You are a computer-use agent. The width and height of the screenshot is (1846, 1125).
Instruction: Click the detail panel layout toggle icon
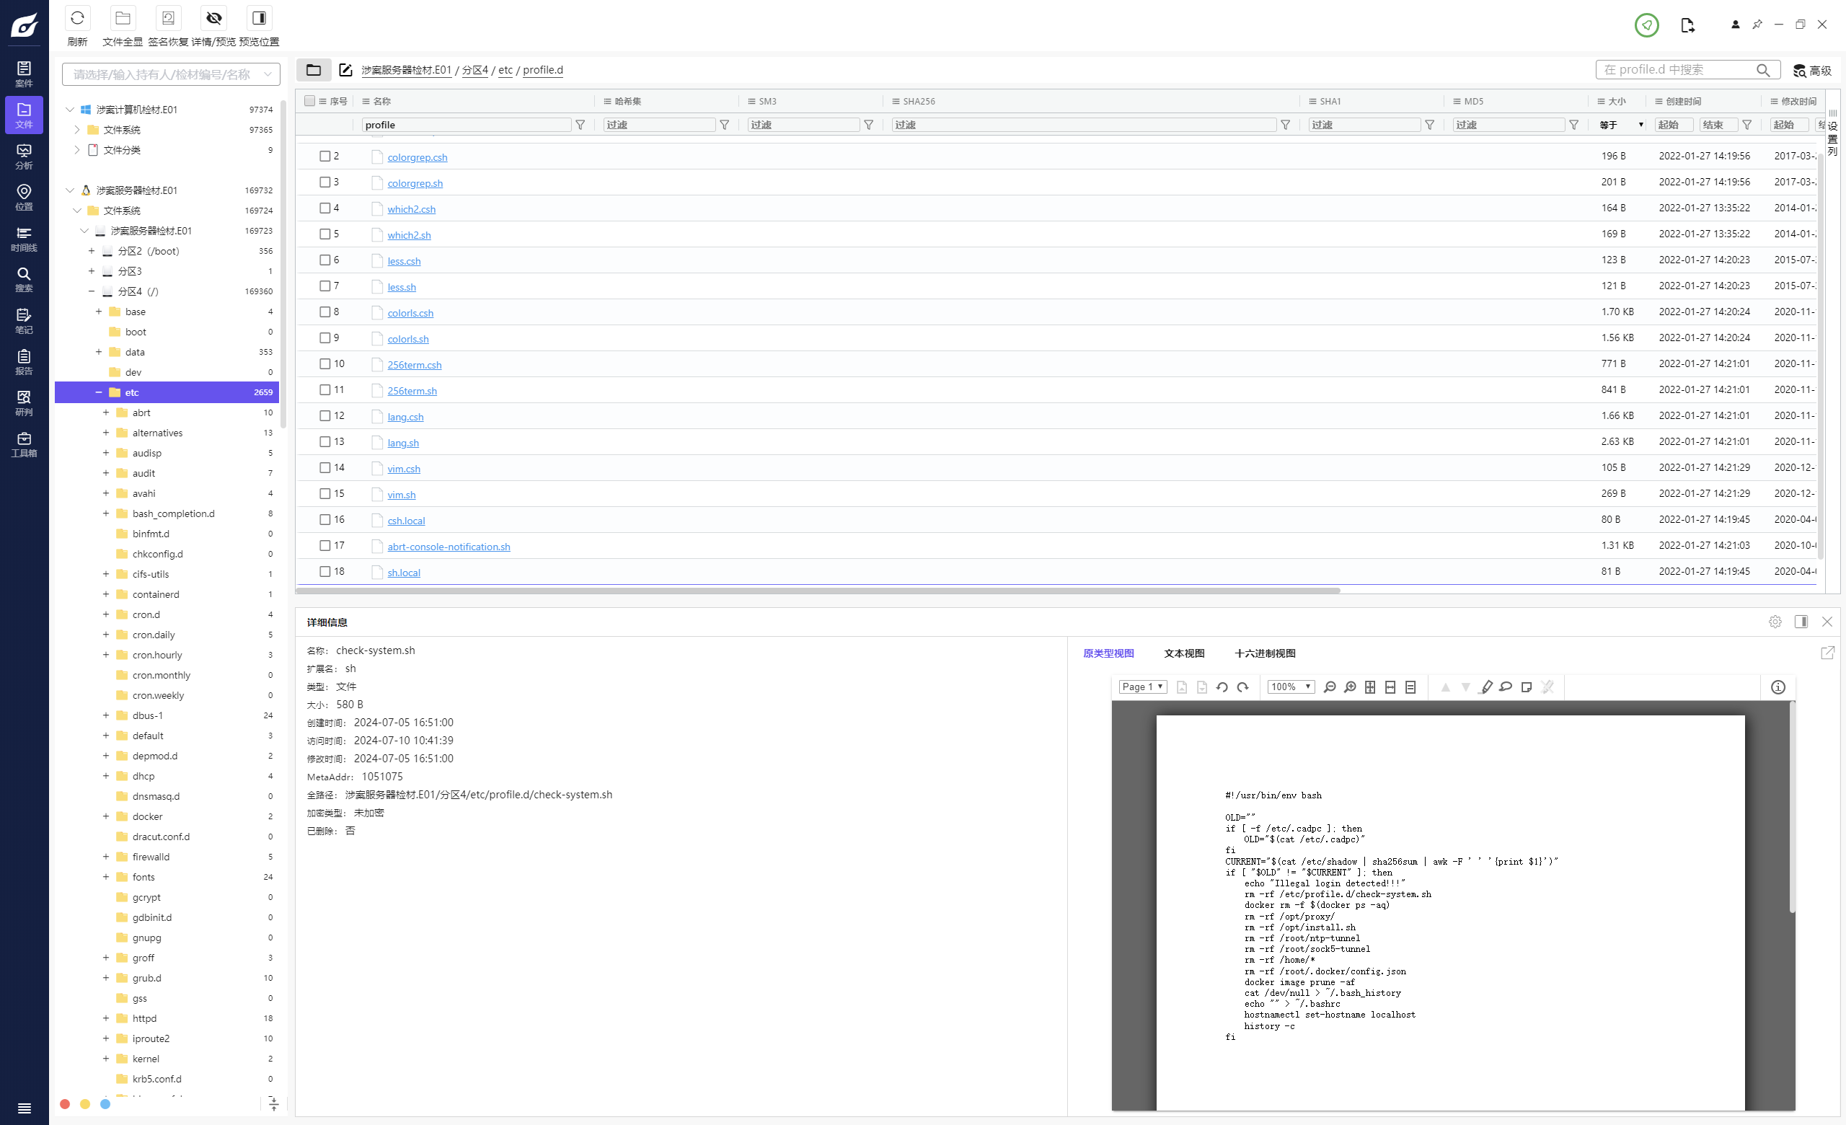click(1801, 622)
